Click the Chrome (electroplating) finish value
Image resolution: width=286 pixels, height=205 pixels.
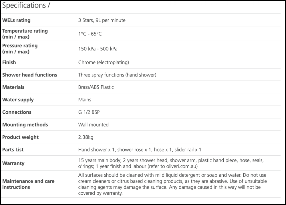click(104, 62)
